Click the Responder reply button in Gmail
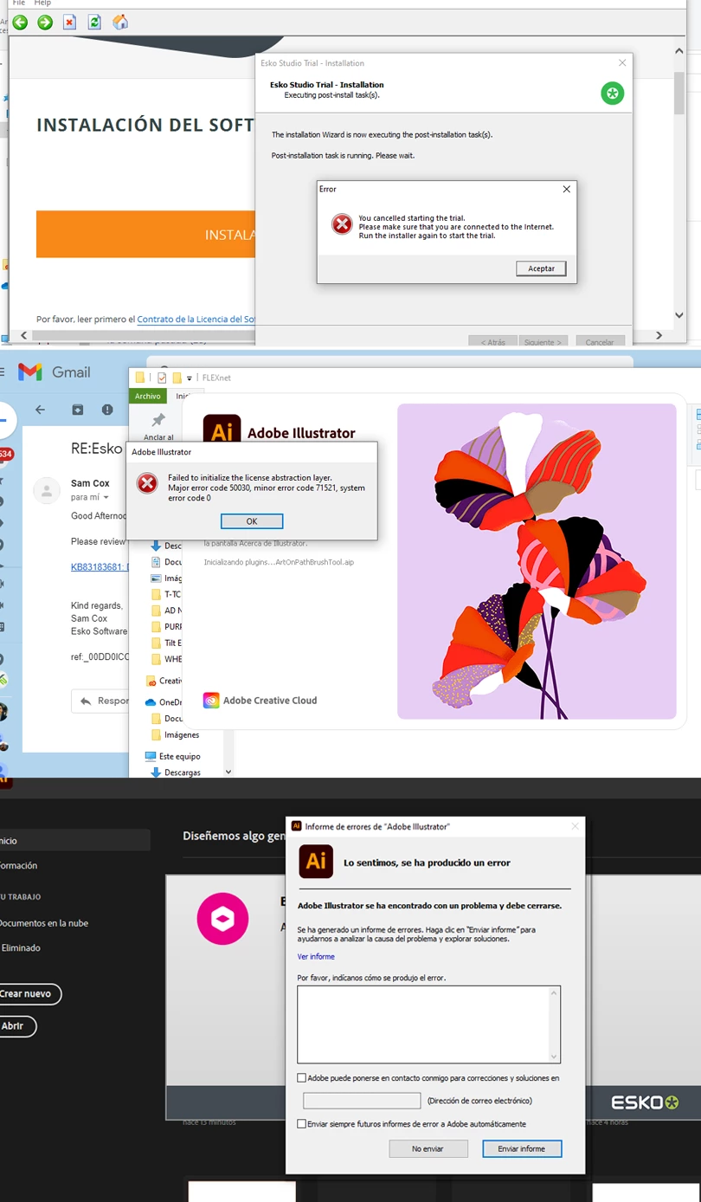The width and height of the screenshot is (701, 1202). [x=100, y=701]
